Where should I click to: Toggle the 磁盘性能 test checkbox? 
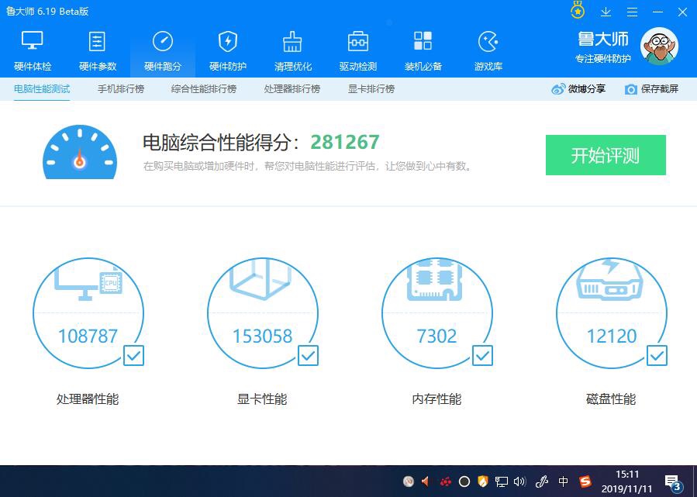657,355
